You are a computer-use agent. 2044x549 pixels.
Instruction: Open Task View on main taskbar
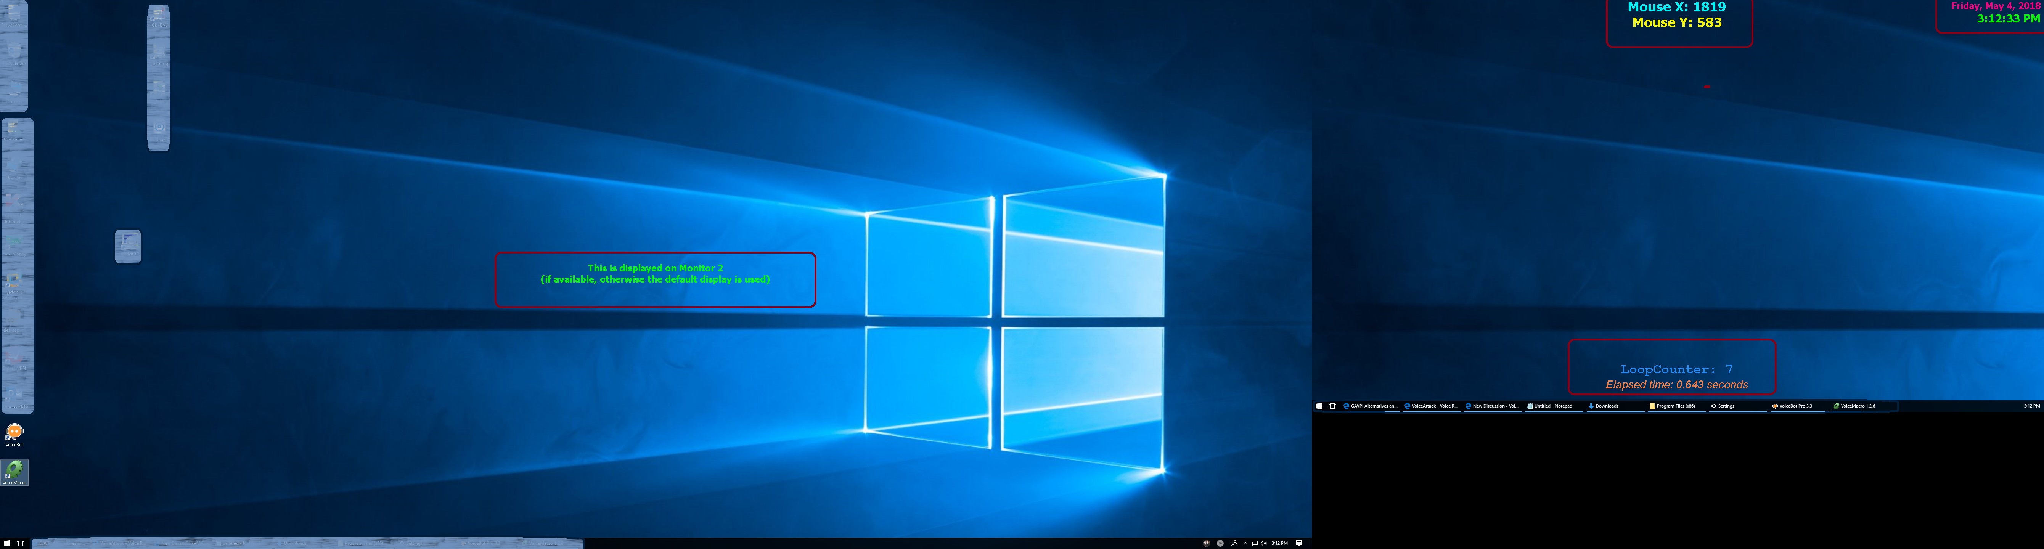(x=21, y=543)
